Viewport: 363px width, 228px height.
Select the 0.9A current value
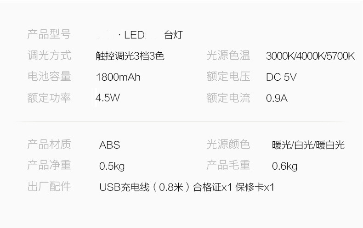tap(277, 98)
